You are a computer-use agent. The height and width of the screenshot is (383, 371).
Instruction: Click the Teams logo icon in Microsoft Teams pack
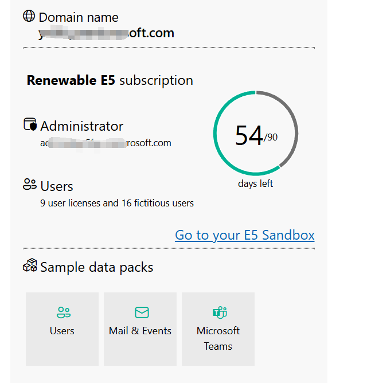coord(220,312)
